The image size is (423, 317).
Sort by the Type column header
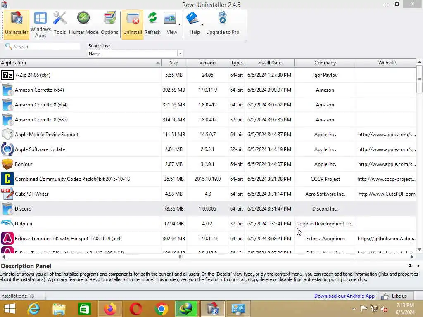tap(236, 63)
